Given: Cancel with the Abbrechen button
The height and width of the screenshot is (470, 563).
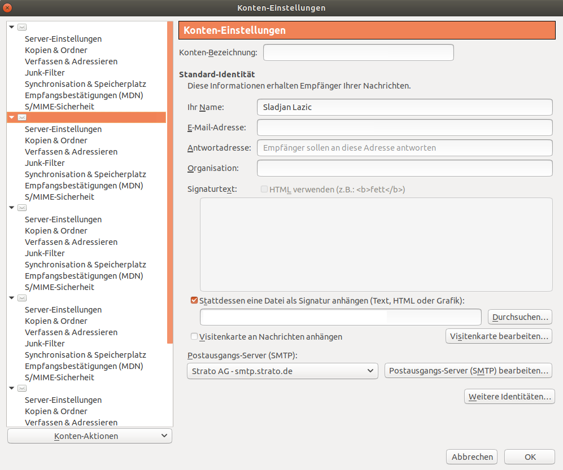Looking at the screenshot, I should [x=472, y=456].
